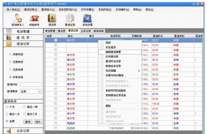Choose 查询交往记录 from the context menu
Image resolution: width=207 pixels, height=134 pixels.
[113, 61]
